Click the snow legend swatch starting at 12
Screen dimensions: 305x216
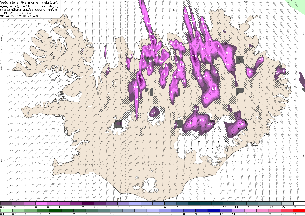coord(229,203)
